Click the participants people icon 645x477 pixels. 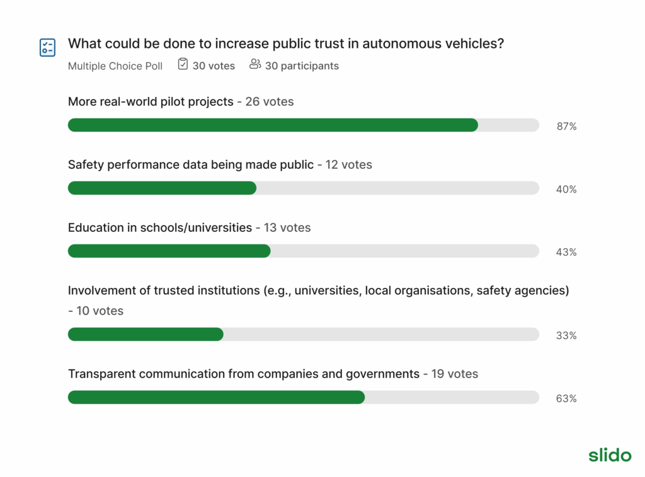(x=255, y=64)
